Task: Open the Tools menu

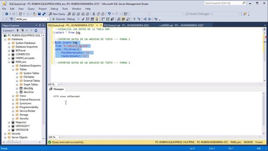Action: pyautogui.click(x=65, y=9)
